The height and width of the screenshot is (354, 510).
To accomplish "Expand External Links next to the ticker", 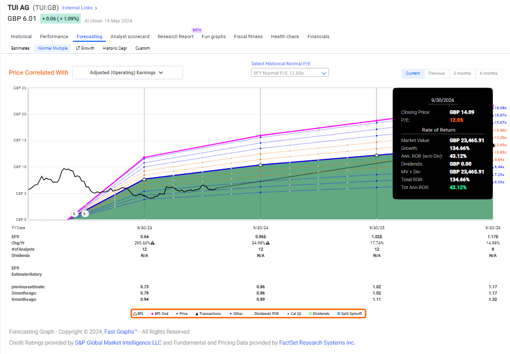I will pos(78,8).
